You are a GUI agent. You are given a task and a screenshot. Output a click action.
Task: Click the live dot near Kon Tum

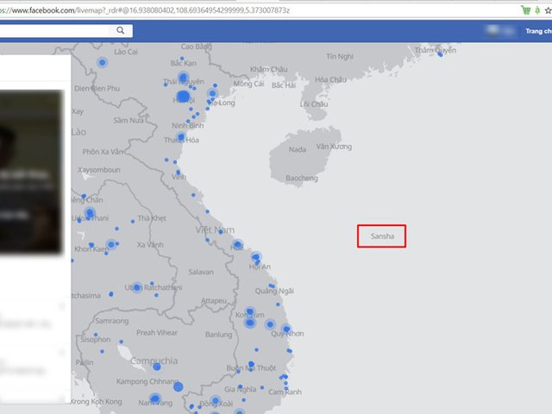(250, 312)
